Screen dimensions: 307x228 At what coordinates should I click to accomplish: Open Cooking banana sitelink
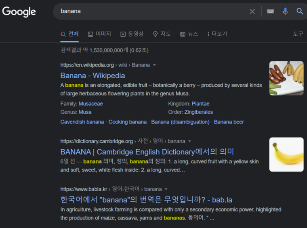(x=128, y=122)
